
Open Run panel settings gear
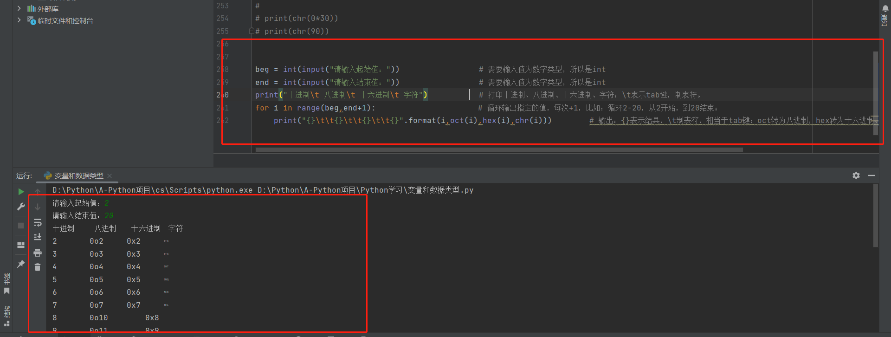856,175
